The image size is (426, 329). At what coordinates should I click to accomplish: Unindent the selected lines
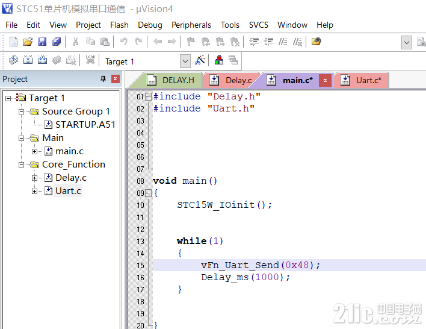click(x=269, y=42)
